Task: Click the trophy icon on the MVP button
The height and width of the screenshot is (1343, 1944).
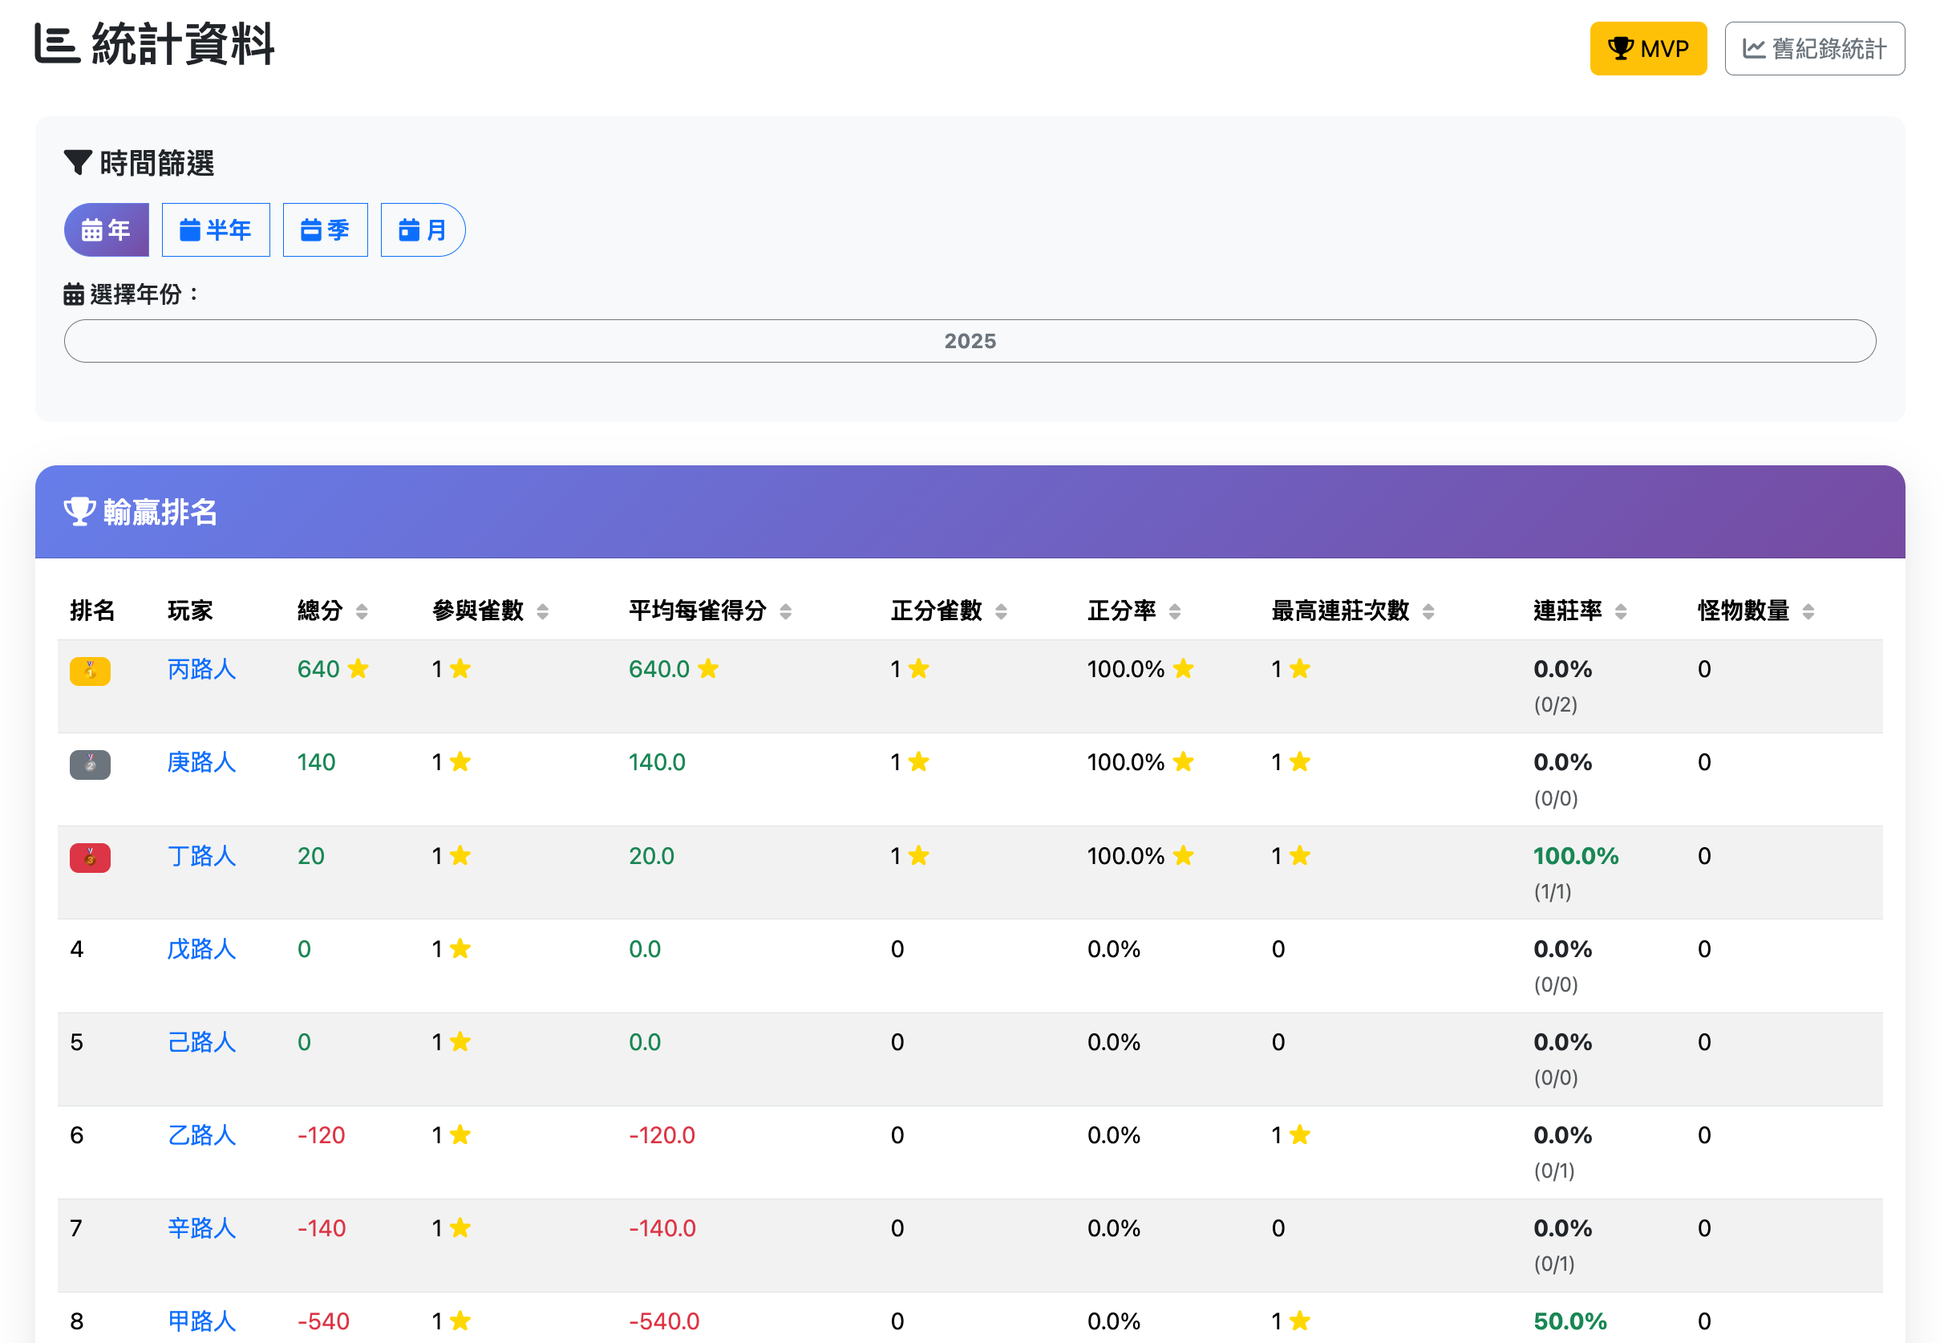Action: coord(1620,48)
